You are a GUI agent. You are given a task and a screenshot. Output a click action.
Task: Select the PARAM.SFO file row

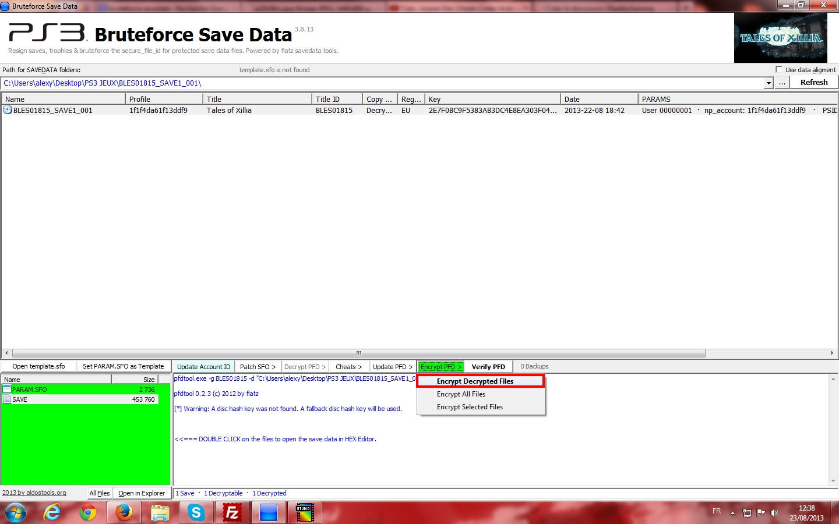pos(80,390)
